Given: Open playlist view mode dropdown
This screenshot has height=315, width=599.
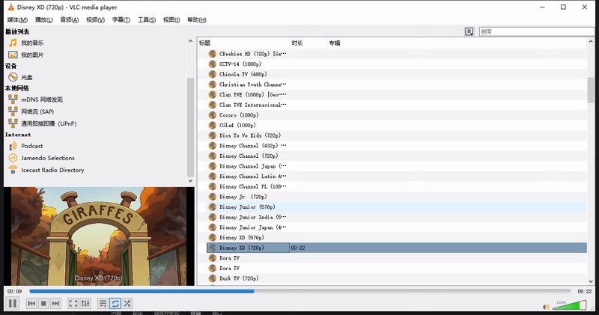Looking at the screenshot, I should (469, 31).
